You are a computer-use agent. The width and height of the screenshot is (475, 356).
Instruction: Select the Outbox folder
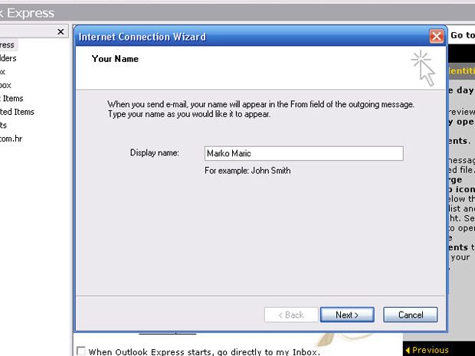click(x=5, y=85)
